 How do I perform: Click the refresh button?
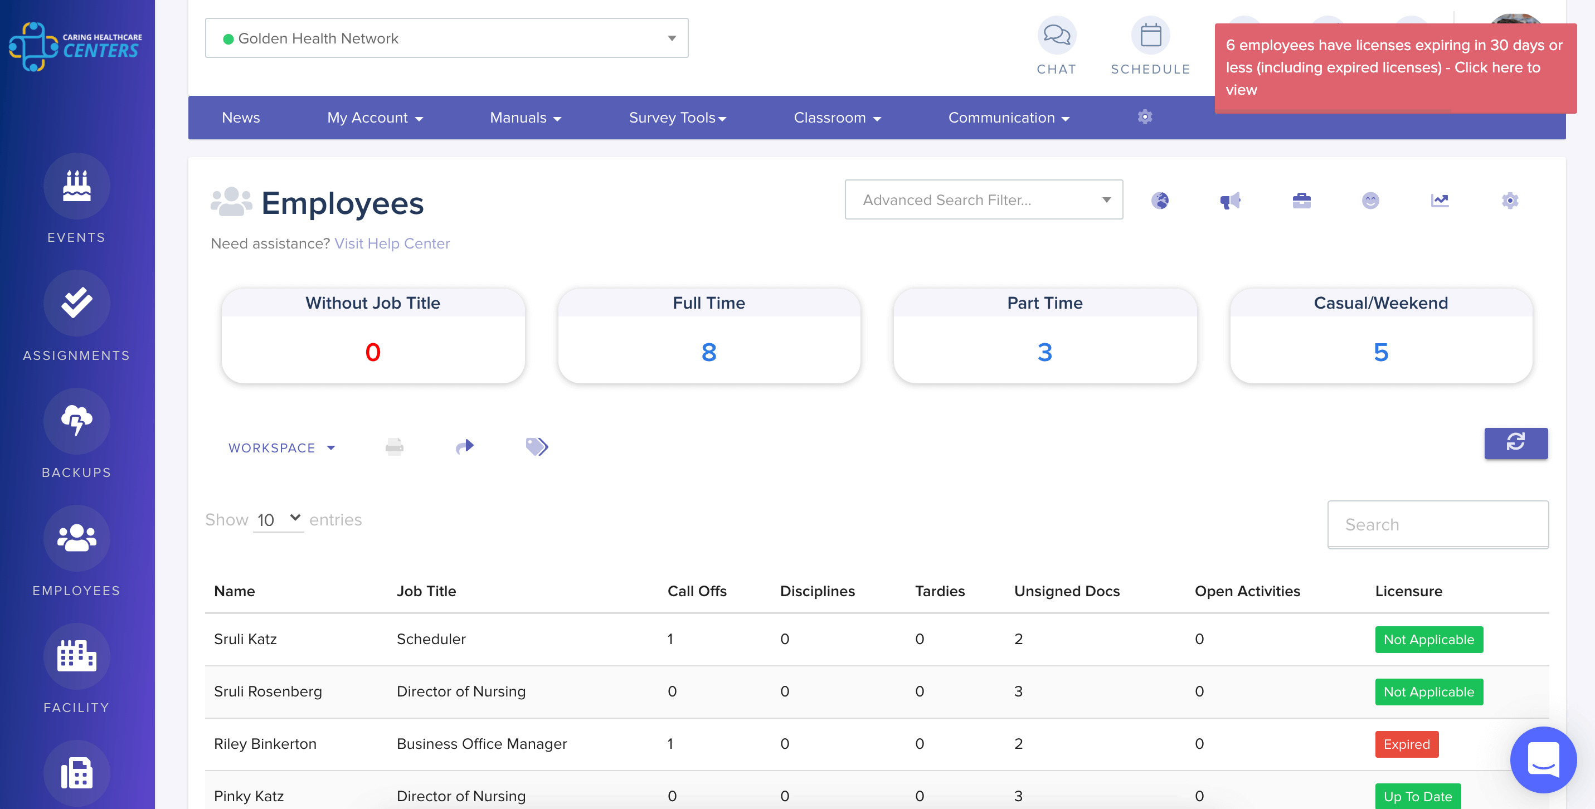pyautogui.click(x=1515, y=443)
